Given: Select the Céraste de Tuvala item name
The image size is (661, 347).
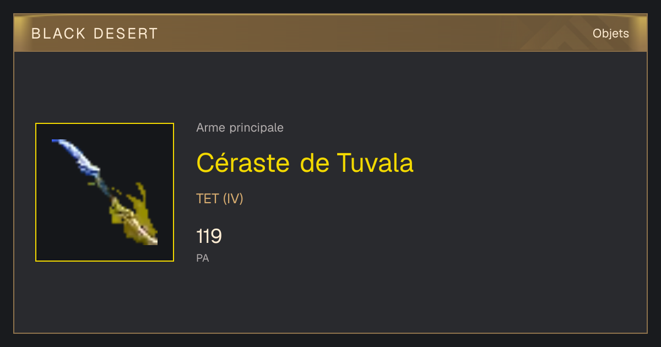Looking at the screenshot, I should 305,162.
